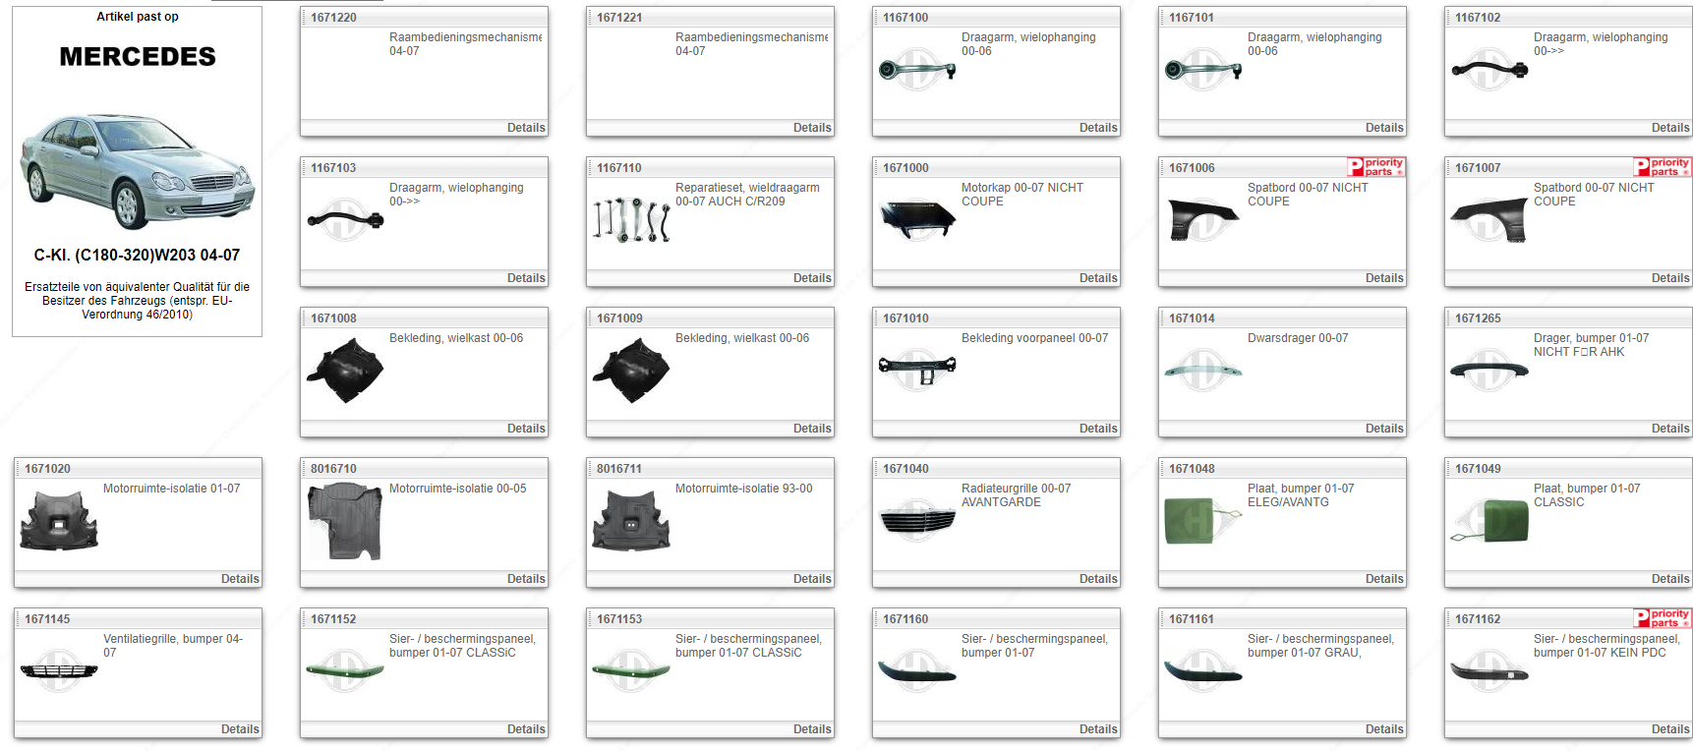Screen dimensions: 1693x751
Task: Open Details for article 1671153
Action: coord(812,729)
